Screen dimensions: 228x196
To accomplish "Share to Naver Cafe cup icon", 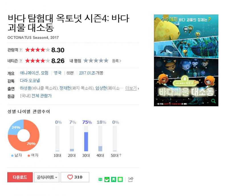I will point(107,179).
